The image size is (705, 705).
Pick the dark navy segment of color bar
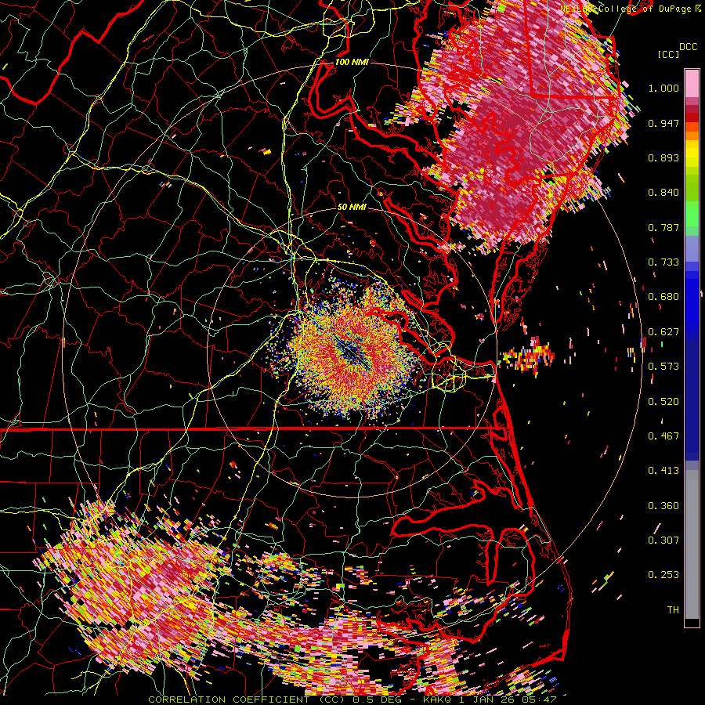pyautogui.click(x=692, y=400)
